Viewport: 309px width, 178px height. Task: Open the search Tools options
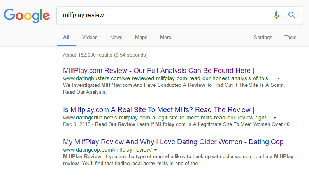(290, 37)
